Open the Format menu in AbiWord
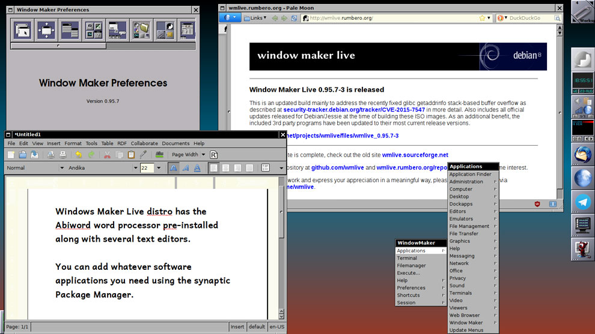 coord(73,143)
